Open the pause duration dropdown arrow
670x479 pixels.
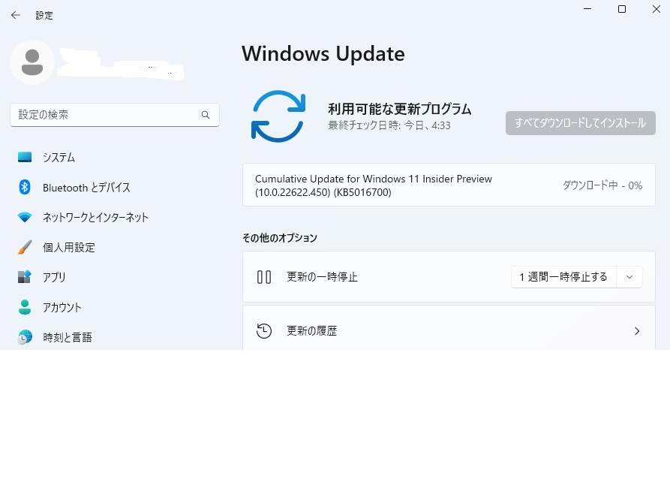pyautogui.click(x=629, y=277)
